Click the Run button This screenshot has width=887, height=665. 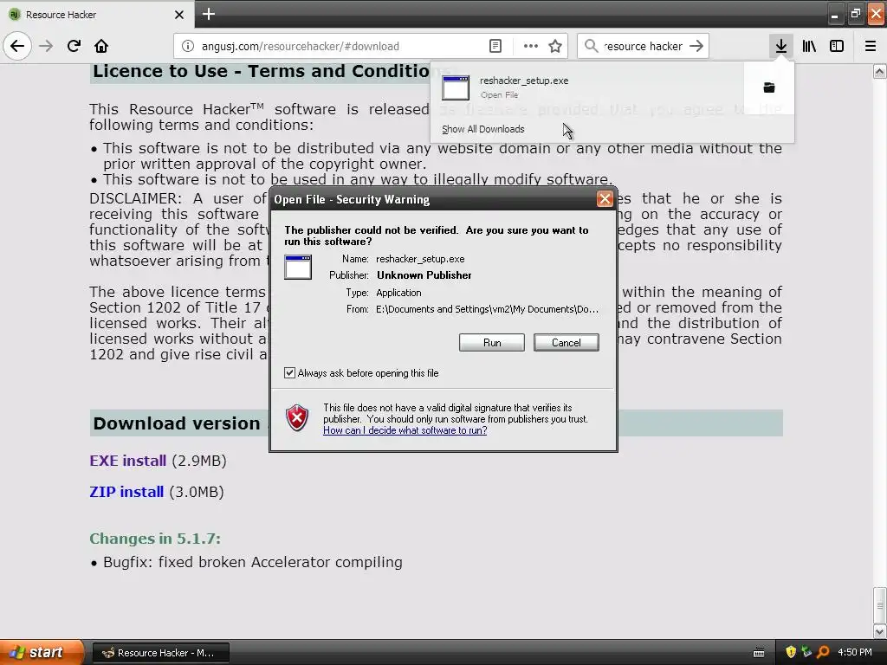[x=492, y=343]
